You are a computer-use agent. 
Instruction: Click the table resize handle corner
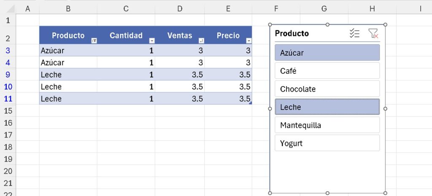pos(251,103)
